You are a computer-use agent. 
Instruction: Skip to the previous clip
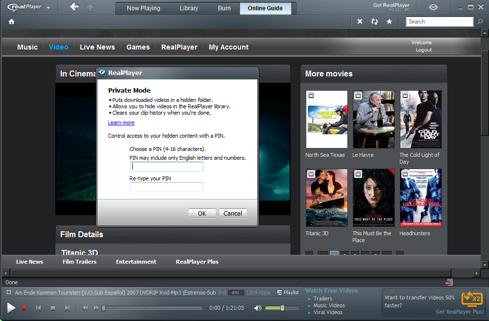tap(38, 308)
